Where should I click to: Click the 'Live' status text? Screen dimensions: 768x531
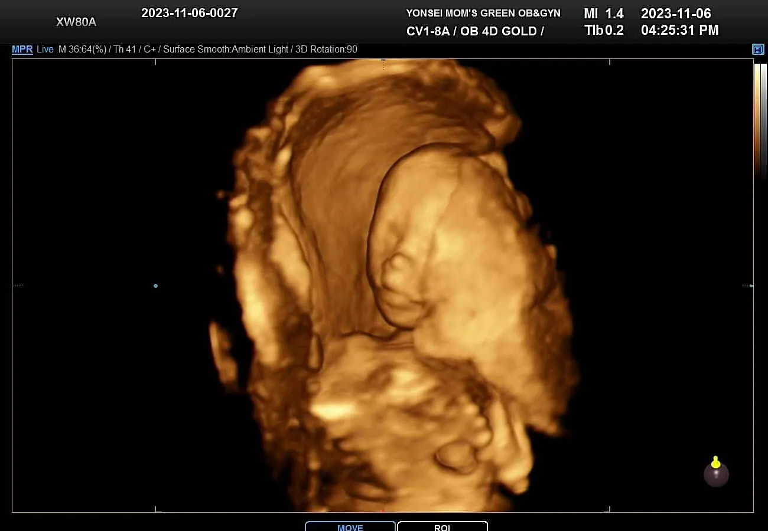click(x=45, y=50)
